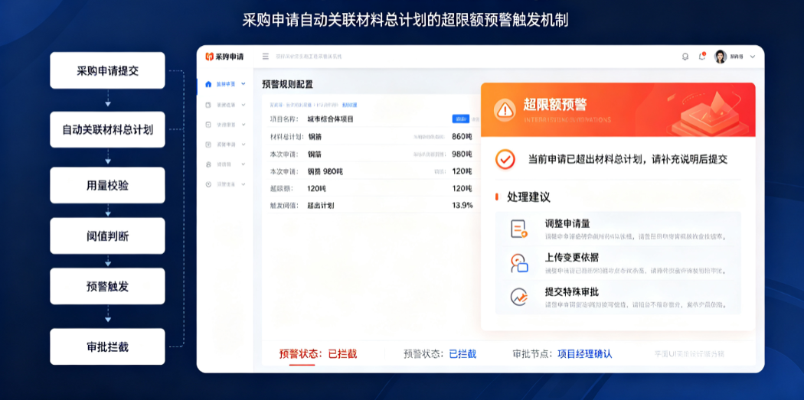Select the person icon in sidebar

point(208,164)
